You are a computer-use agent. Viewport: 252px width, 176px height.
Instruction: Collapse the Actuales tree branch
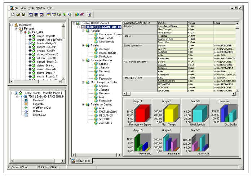pyautogui.click(x=83, y=31)
